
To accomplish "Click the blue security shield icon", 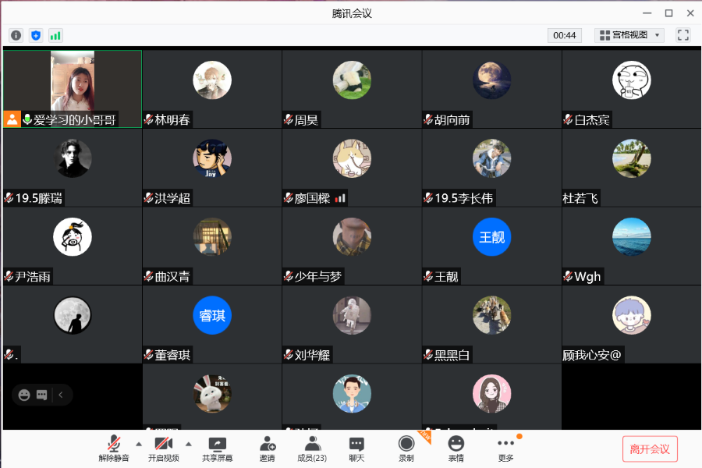I will click(36, 35).
